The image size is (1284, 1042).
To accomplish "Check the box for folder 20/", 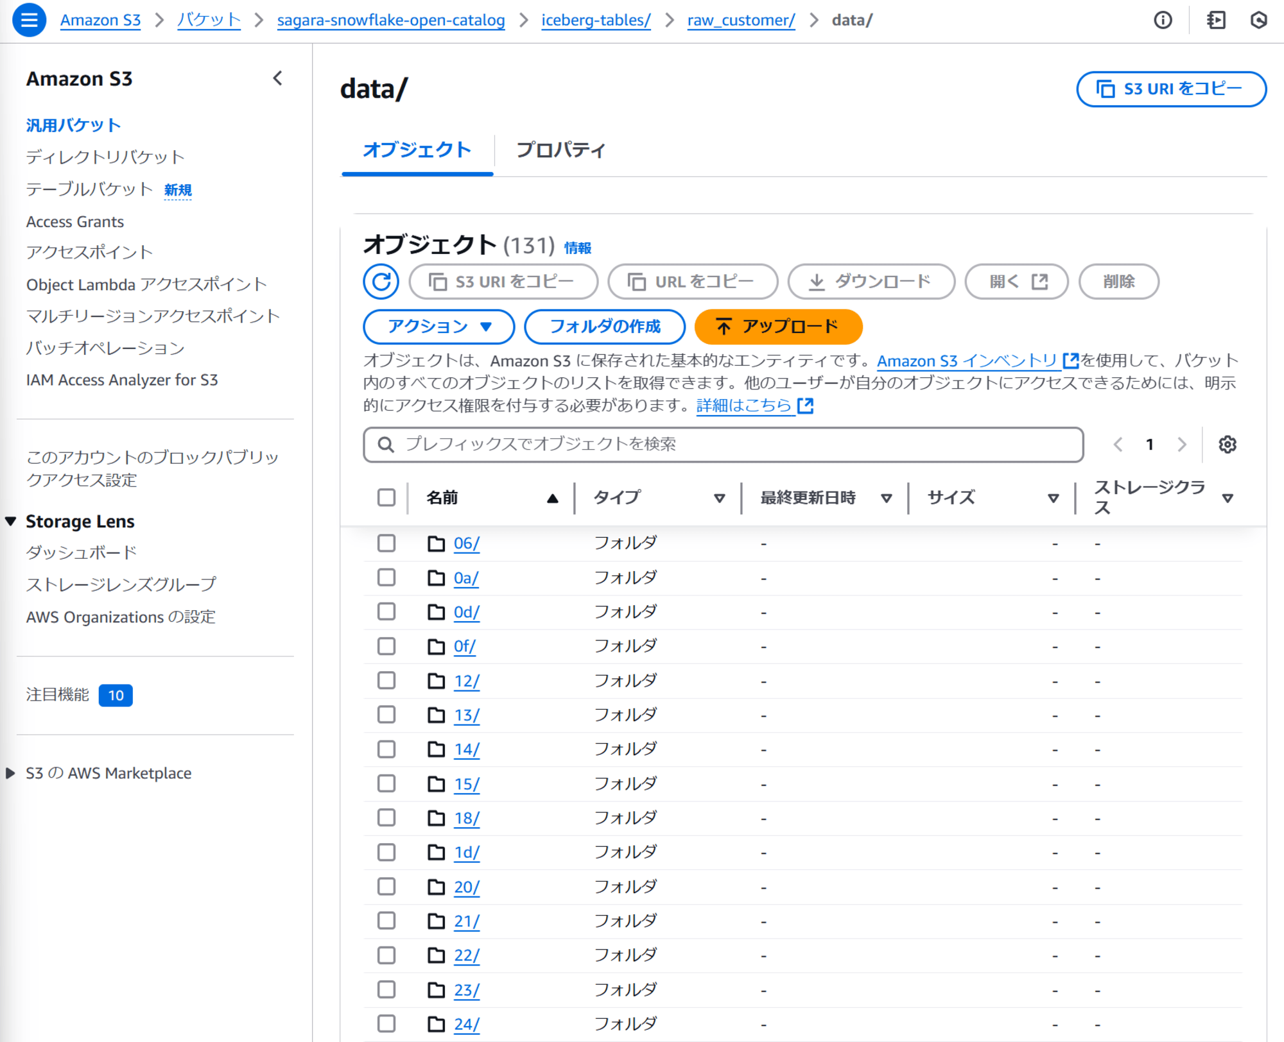I will [386, 887].
